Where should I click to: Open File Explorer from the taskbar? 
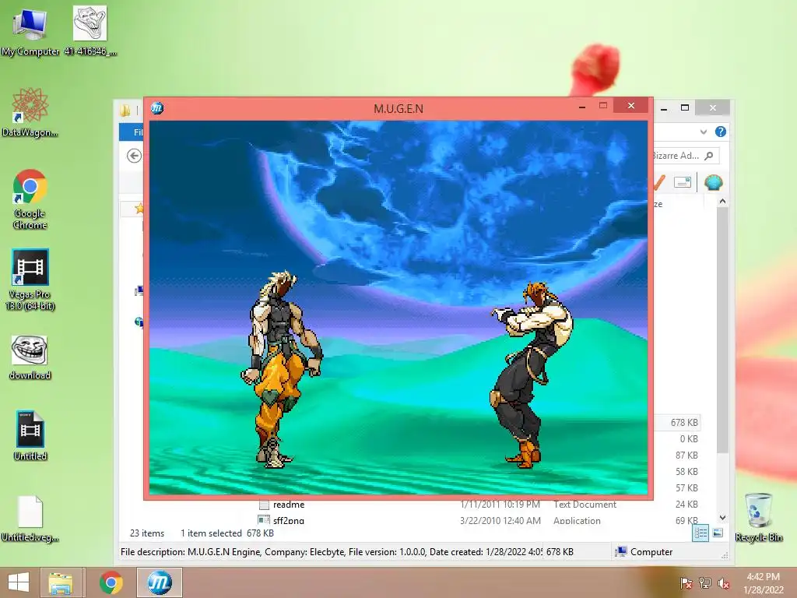coord(61,582)
